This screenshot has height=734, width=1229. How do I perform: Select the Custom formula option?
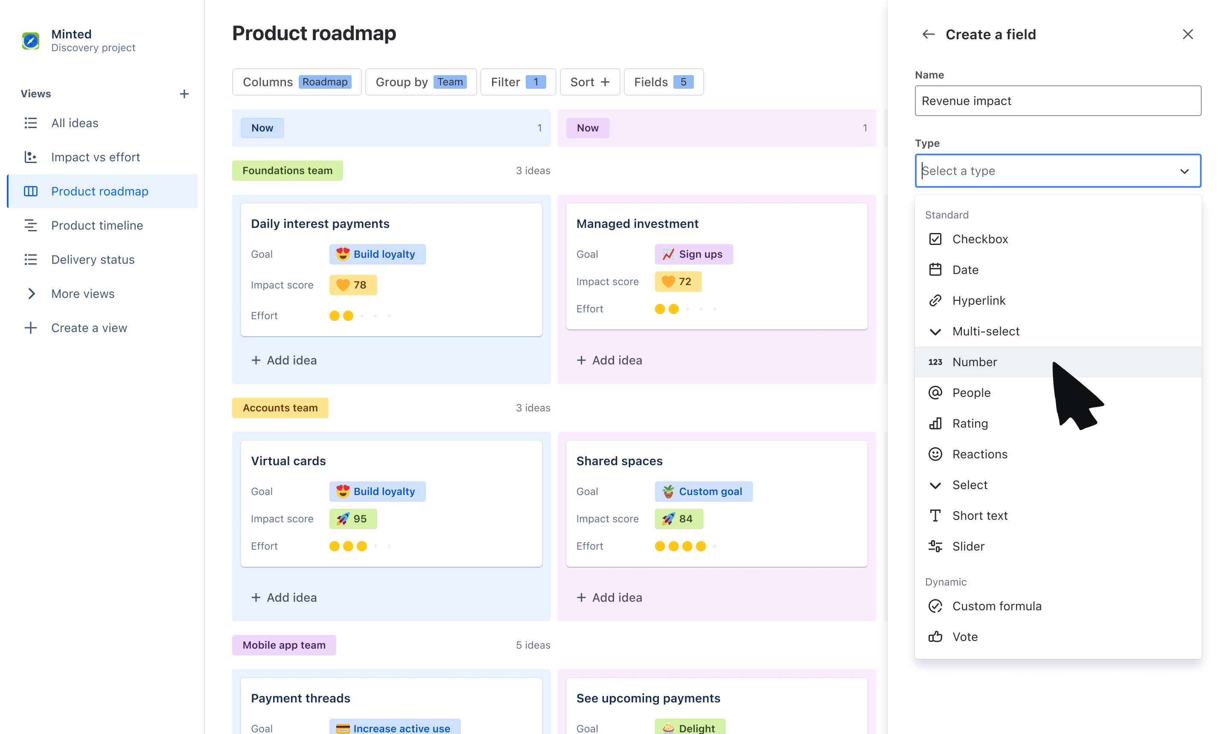point(996,606)
